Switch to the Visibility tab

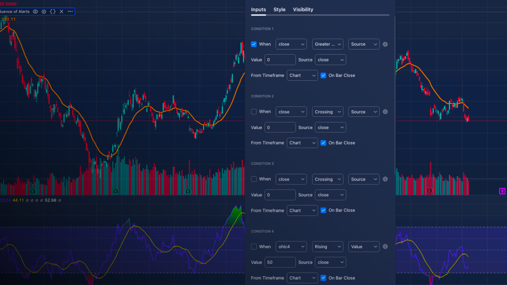coord(303,9)
